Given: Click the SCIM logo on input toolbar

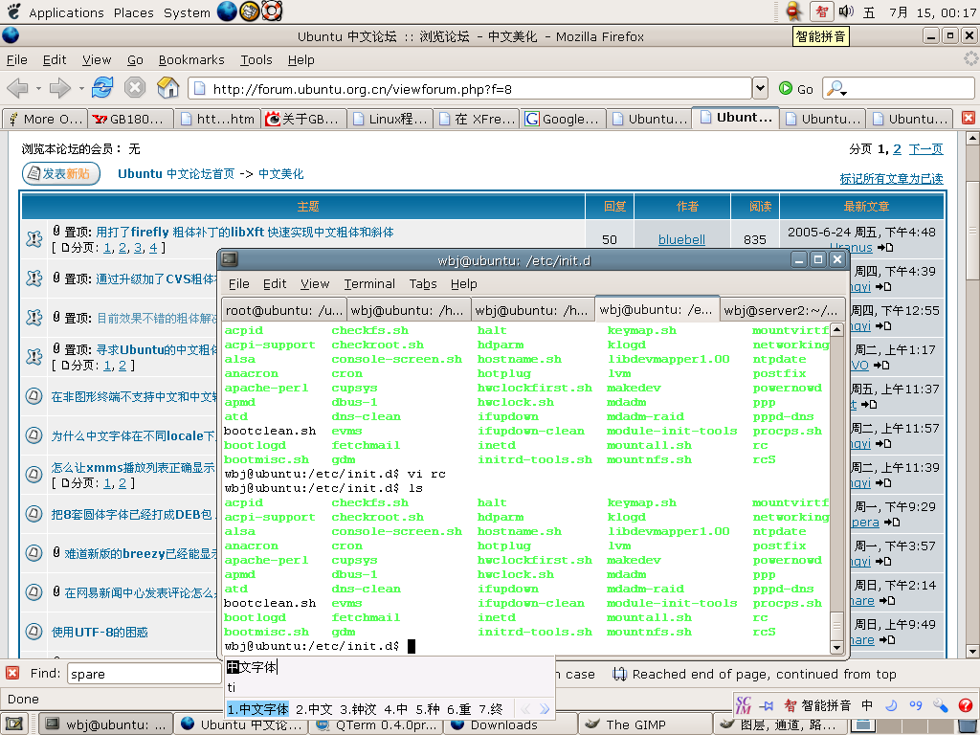Looking at the screenshot, I should click(743, 705).
